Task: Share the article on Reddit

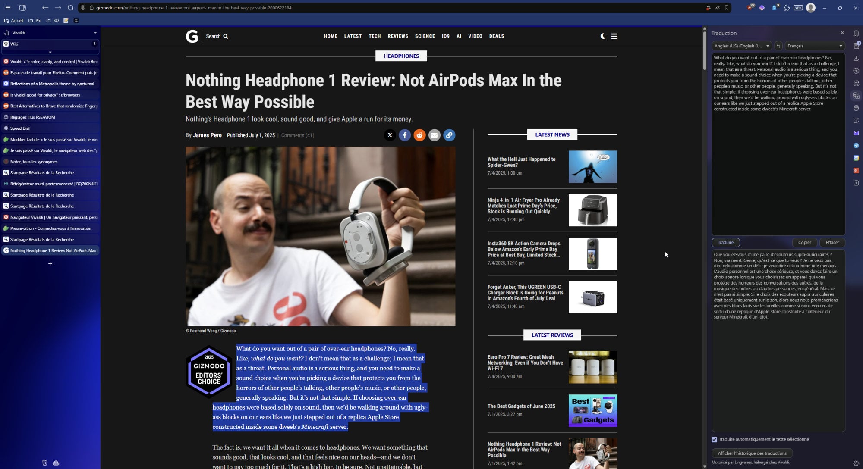Action: pos(419,135)
